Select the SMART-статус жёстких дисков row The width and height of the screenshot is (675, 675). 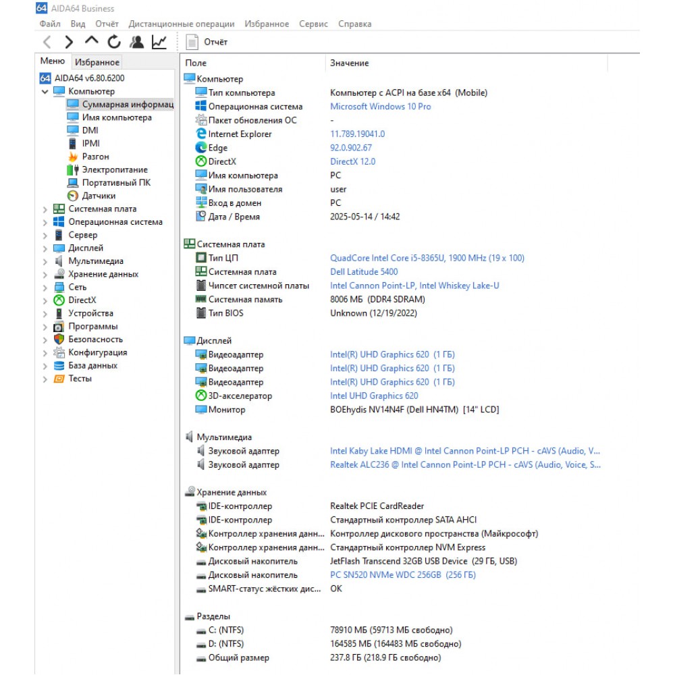269,589
